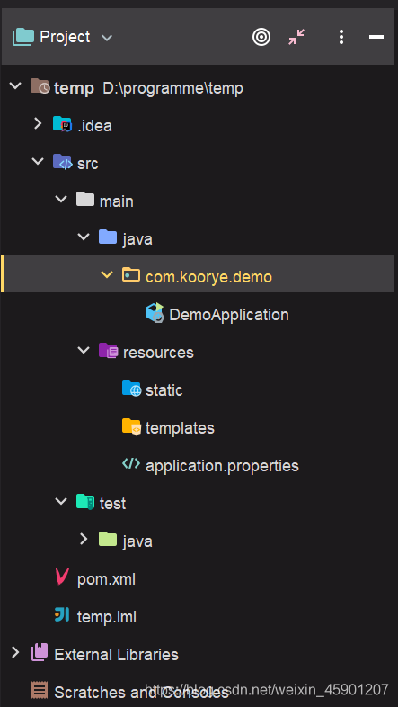Image resolution: width=398 pixels, height=707 pixels.
Task: Collapse the src folder
Action: coord(38,160)
